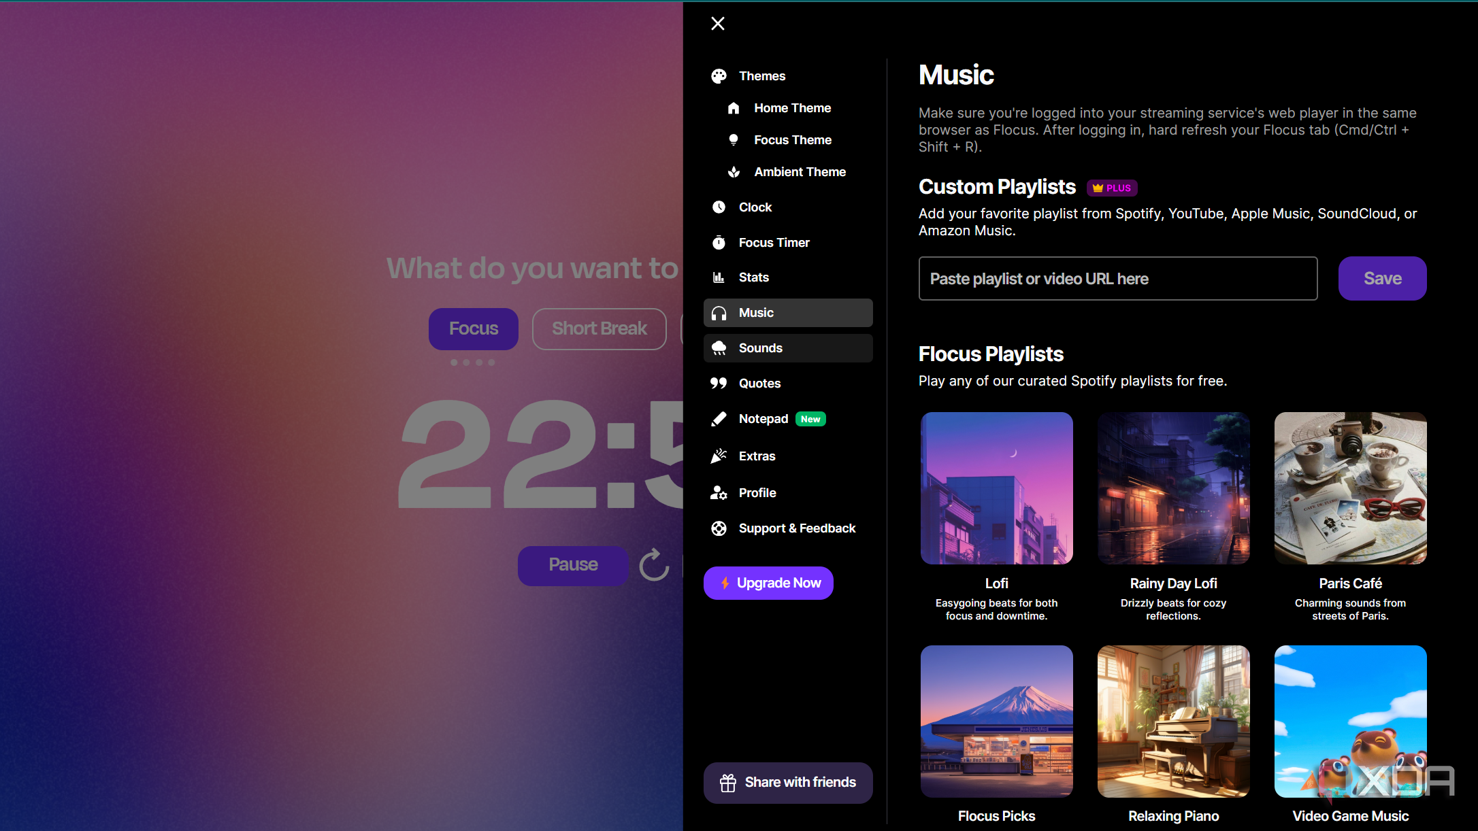Viewport: 1478px width, 831px height.
Task: Play the Video Game Music playlist
Action: [x=1350, y=722]
